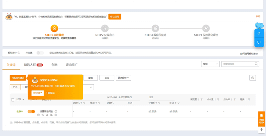The image size is (266, 137).
Task: Click the 停止引导 button
Action: [115, 17]
